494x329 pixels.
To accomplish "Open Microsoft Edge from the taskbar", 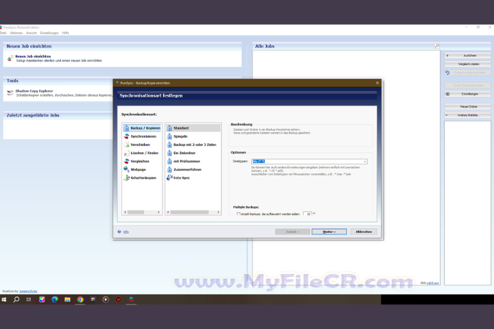I will coord(54,300).
